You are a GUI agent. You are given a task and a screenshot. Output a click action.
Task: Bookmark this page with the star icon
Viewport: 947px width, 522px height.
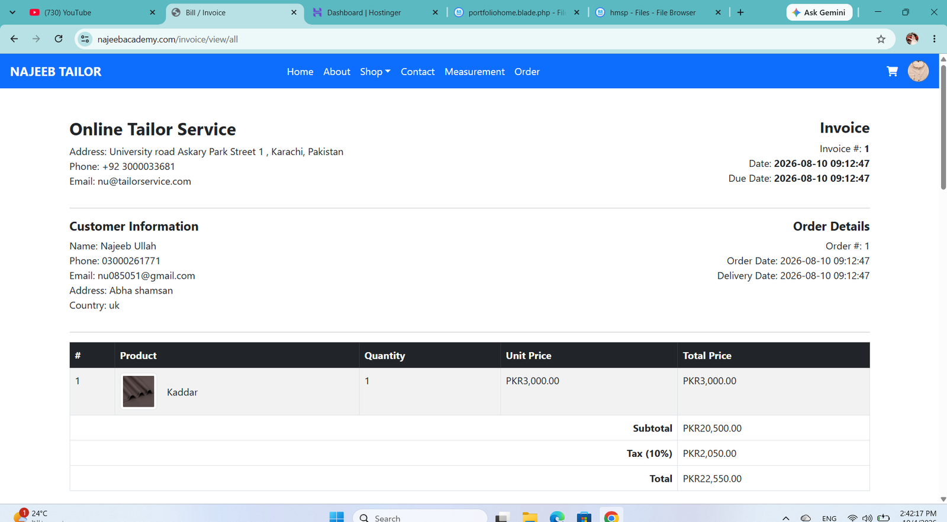click(881, 39)
